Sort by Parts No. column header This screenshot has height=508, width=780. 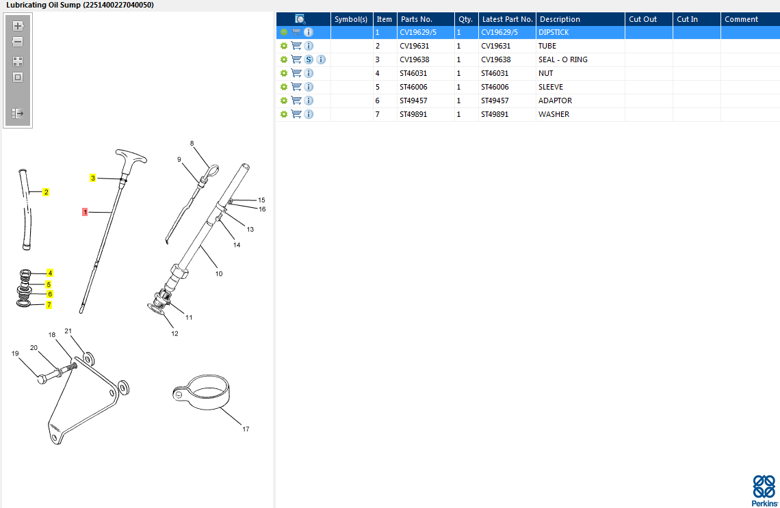point(426,19)
